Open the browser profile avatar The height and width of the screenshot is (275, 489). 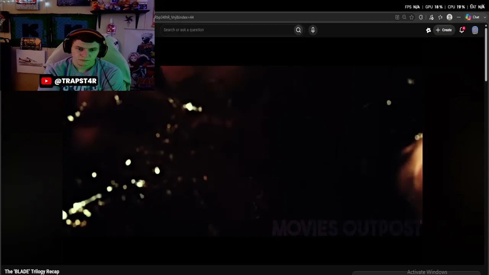450,17
